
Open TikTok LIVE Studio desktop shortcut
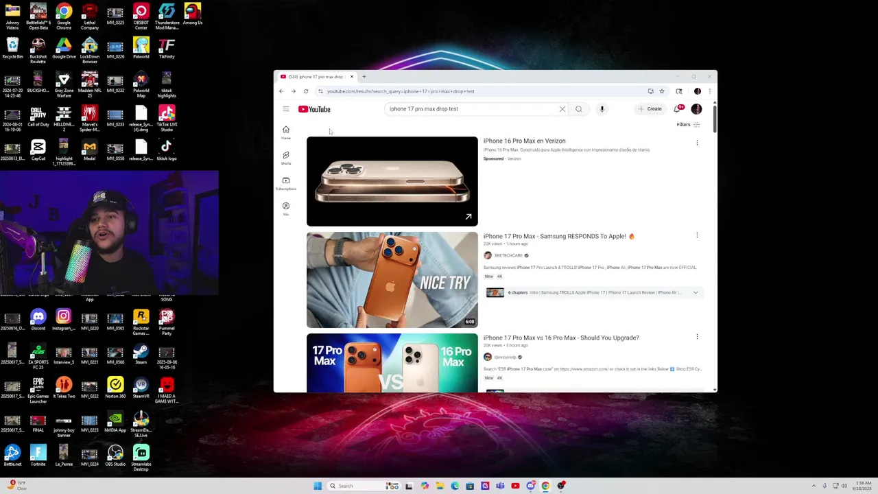(167, 118)
